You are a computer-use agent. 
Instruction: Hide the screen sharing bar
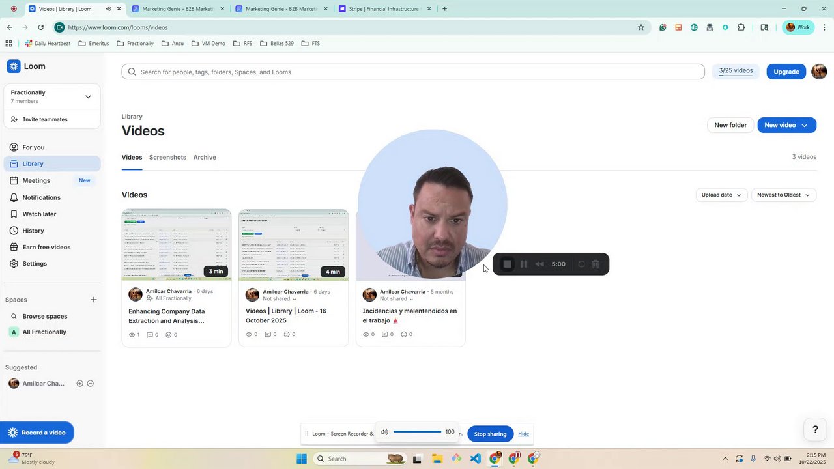point(523,434)
